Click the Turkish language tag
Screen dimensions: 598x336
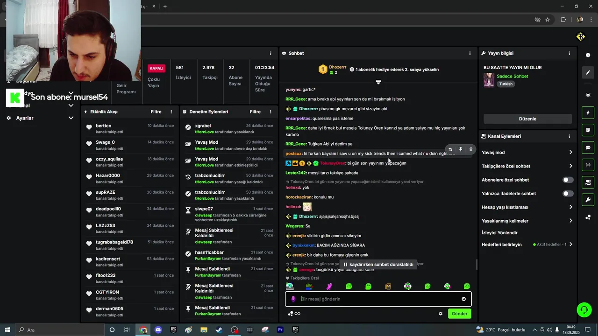[506, 84]
